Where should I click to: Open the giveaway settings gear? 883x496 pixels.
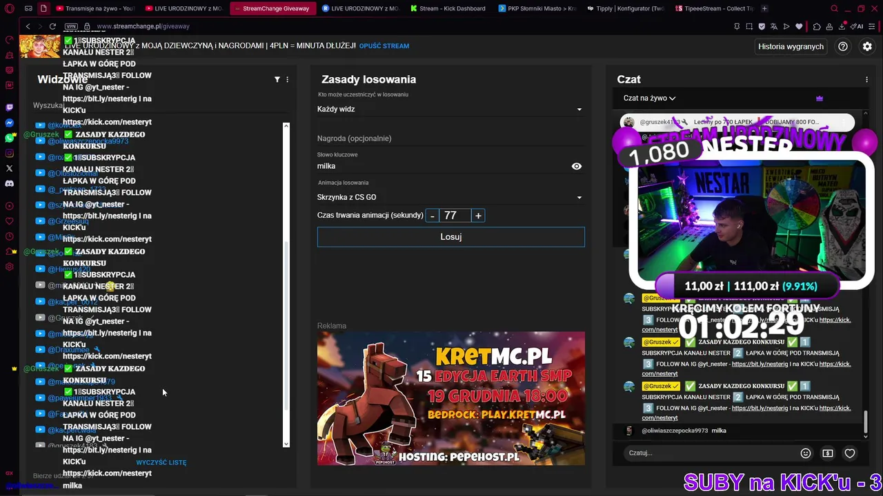[867, 46]
